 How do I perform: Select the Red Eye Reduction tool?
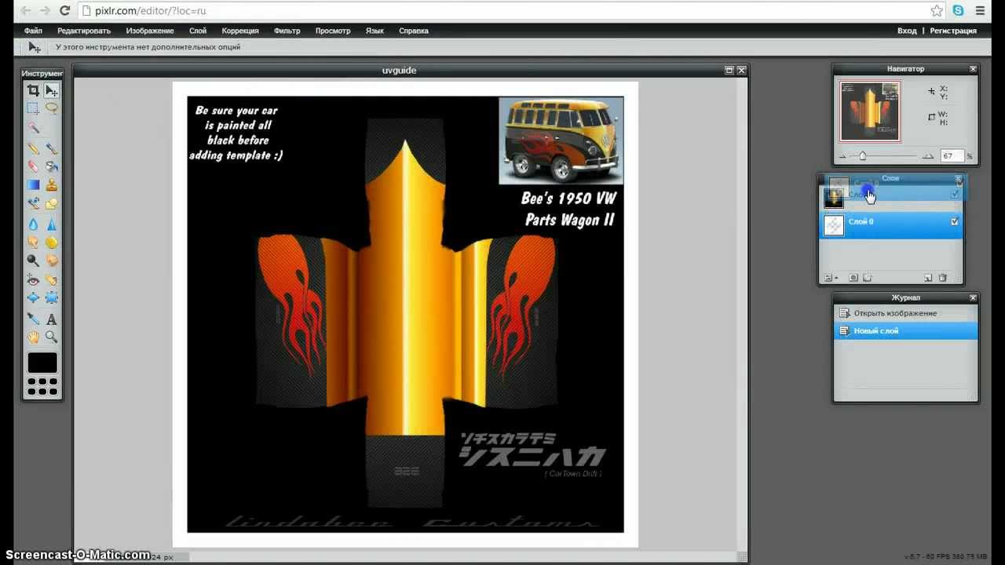point(33,279)
